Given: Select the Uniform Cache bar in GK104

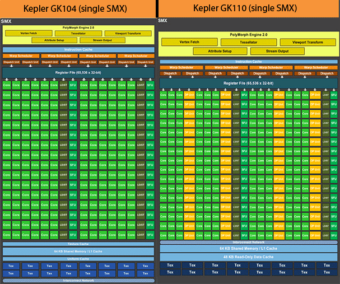Looking at the screenshot, I should click(78, 259).
